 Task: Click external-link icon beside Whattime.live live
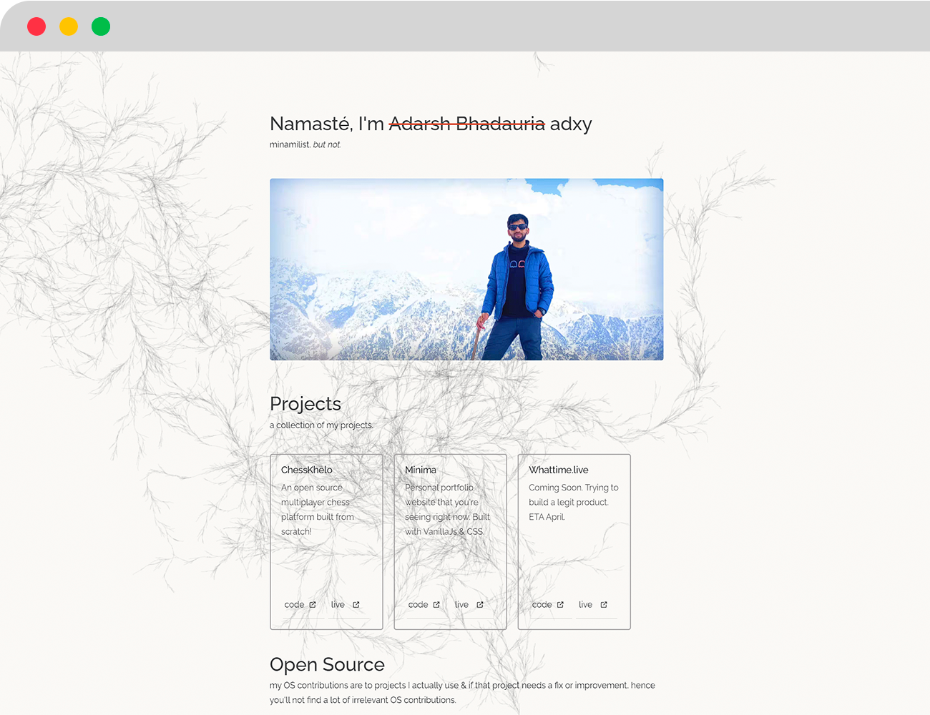[604, 605]
